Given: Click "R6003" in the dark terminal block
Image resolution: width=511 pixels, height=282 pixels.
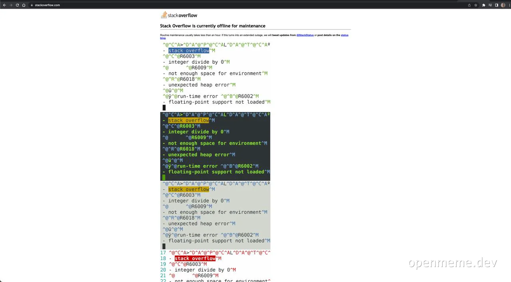Looking at the screenshot, I should tap(187, 126).
